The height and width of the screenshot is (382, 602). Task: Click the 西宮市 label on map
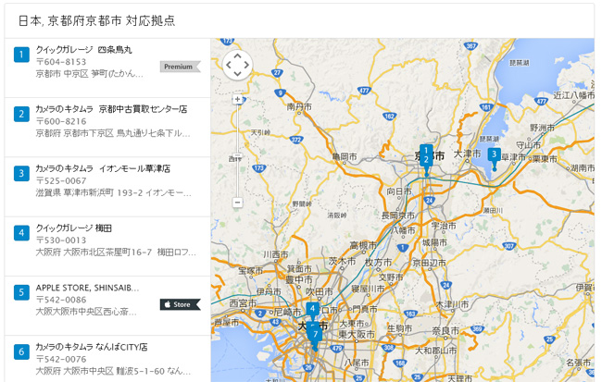243,303
